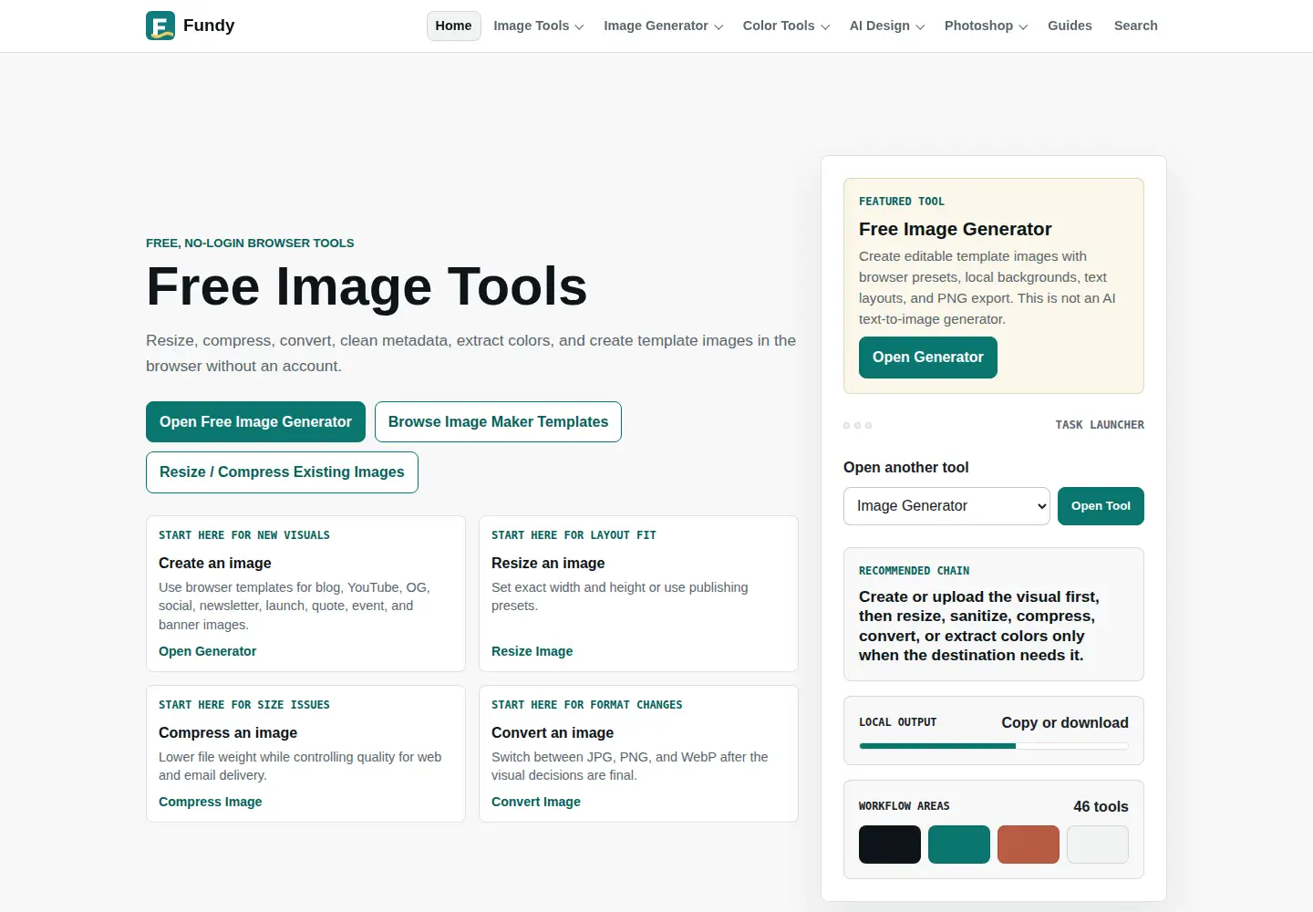Screen dimensions: 1313x912
Task: Select the light gray workflow swatch
Action: tap(1098, 845)
